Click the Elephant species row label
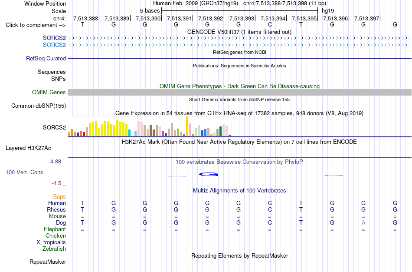The image size is (412, 272). click(x=55, y=229)
